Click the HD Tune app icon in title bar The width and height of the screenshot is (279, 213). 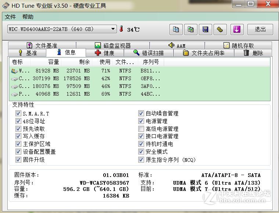[6, 6]
